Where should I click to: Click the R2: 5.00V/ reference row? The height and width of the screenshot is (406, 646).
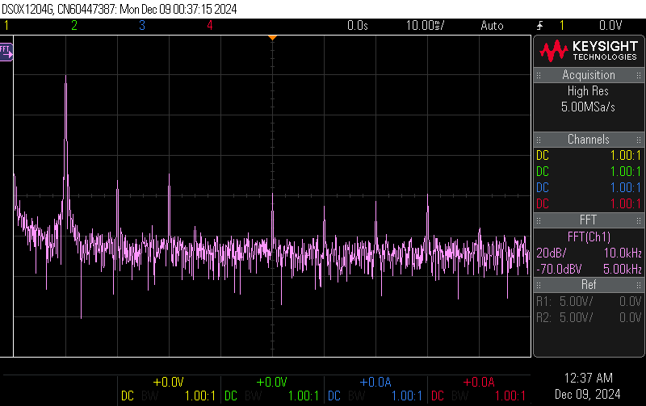click(589, 317)
